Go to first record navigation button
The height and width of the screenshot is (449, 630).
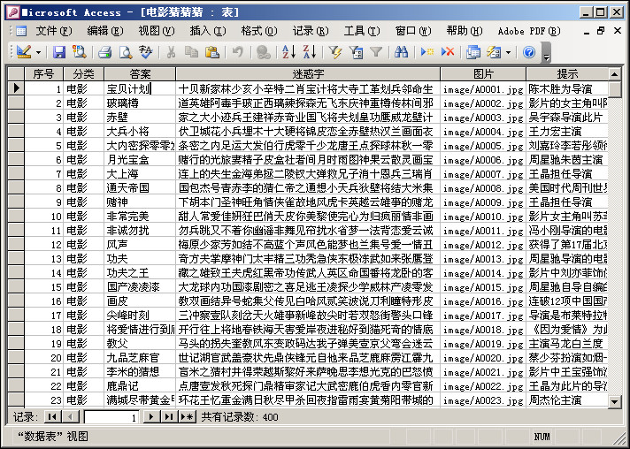[52, 417]
